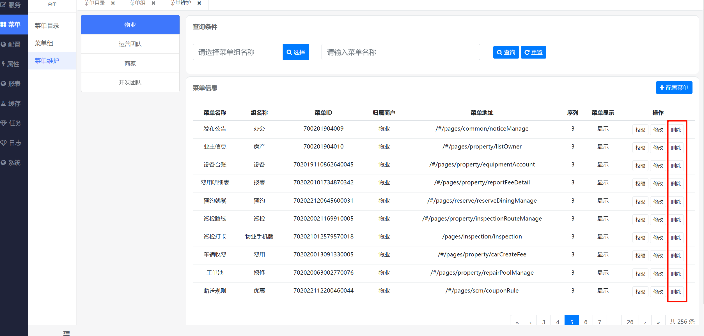Image resolution: width=704 pixels, height=336 pixels.
Task: Click 修改 for 巡检打卡 row
Action: click(x=658, y=238)
